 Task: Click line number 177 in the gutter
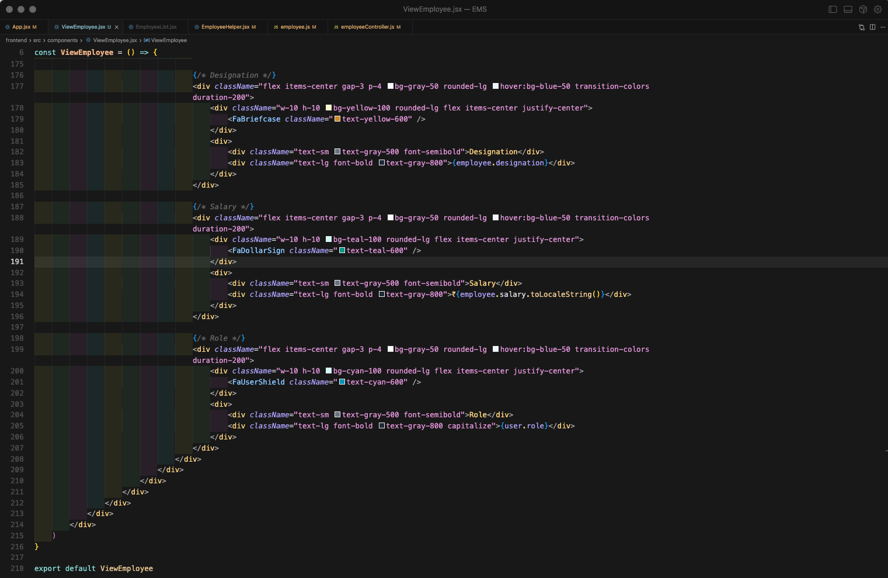17,86
